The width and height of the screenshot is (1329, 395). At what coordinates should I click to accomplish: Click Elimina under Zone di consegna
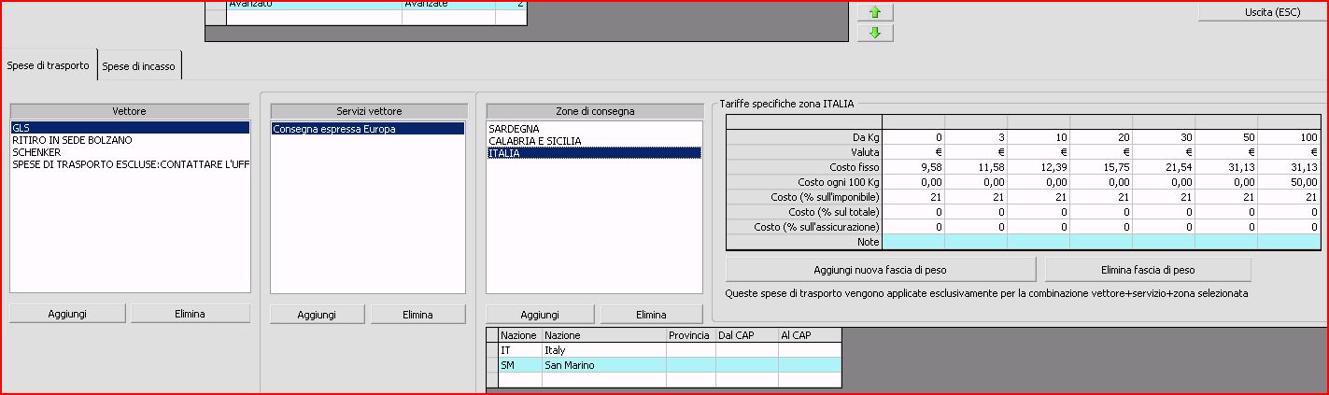[651, 315]
